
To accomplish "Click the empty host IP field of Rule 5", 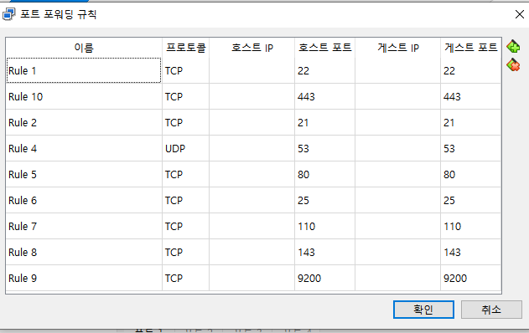I will [x=252, y=174].
